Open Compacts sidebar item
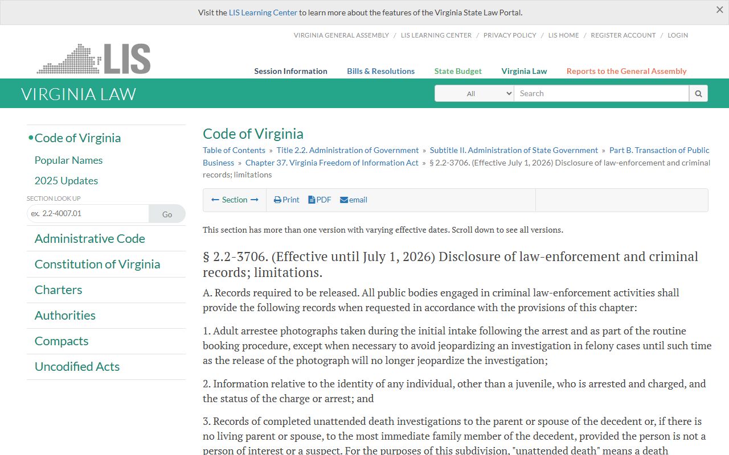 tap(62, 341)
